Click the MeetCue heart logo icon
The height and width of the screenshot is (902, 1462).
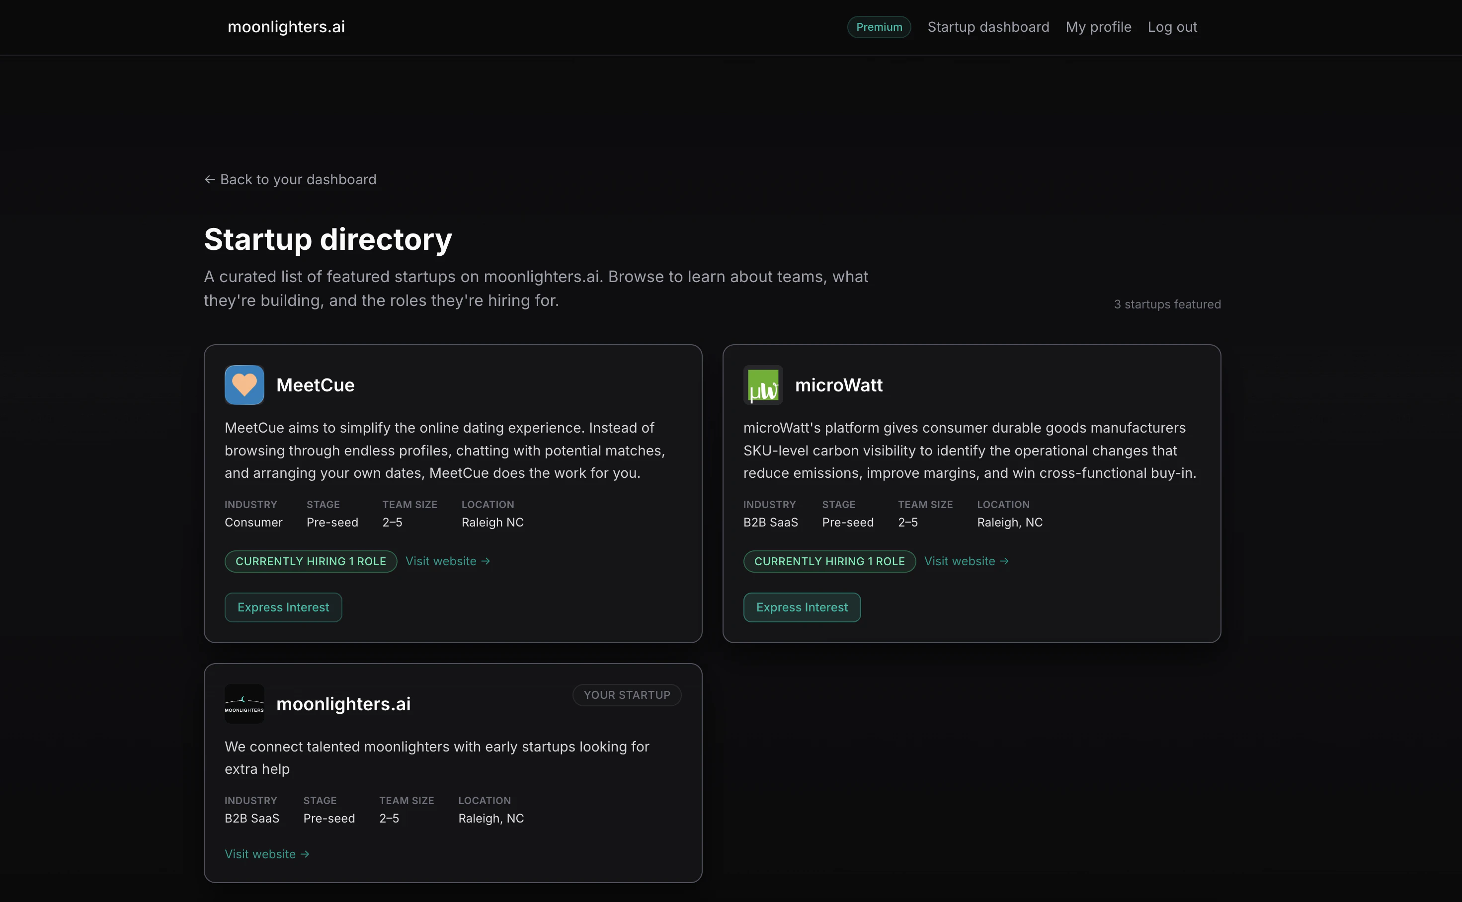244,385
